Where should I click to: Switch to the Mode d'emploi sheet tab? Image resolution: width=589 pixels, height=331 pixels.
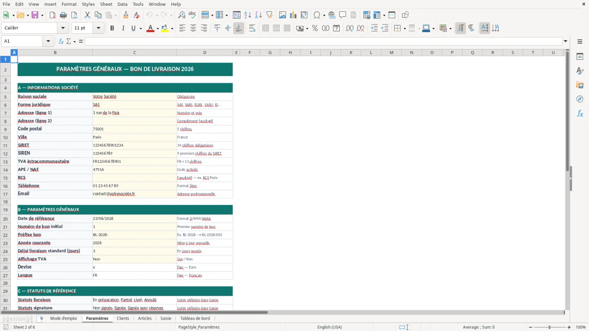coord(63,318)
